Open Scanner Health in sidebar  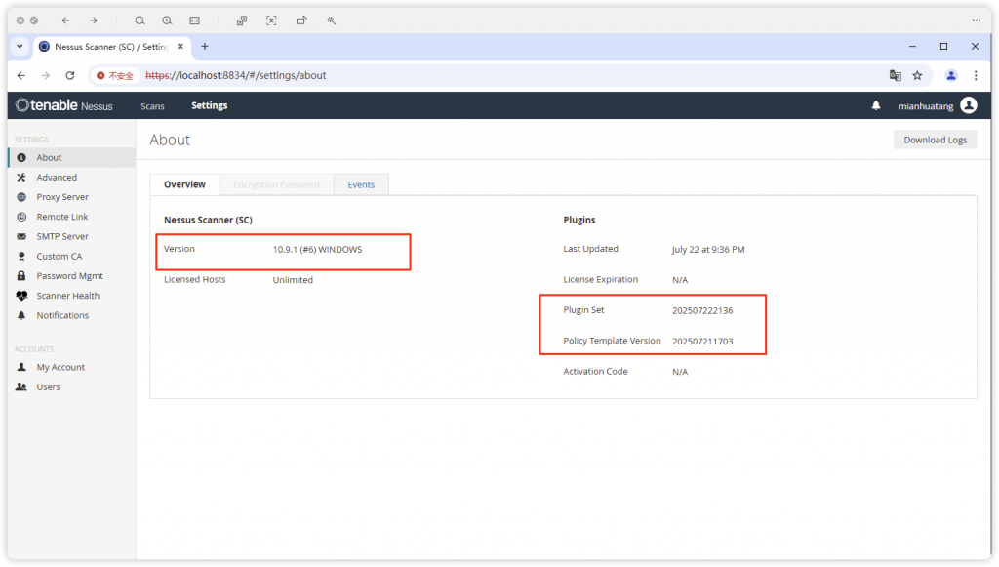(67, 296)
